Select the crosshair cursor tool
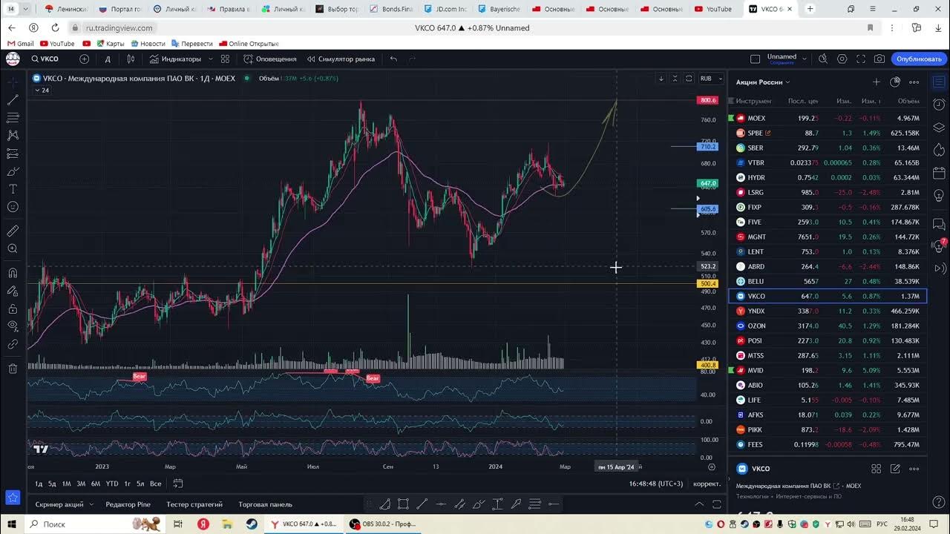The width and height of the screenshot is (950, 534). [x=13, y=82]
